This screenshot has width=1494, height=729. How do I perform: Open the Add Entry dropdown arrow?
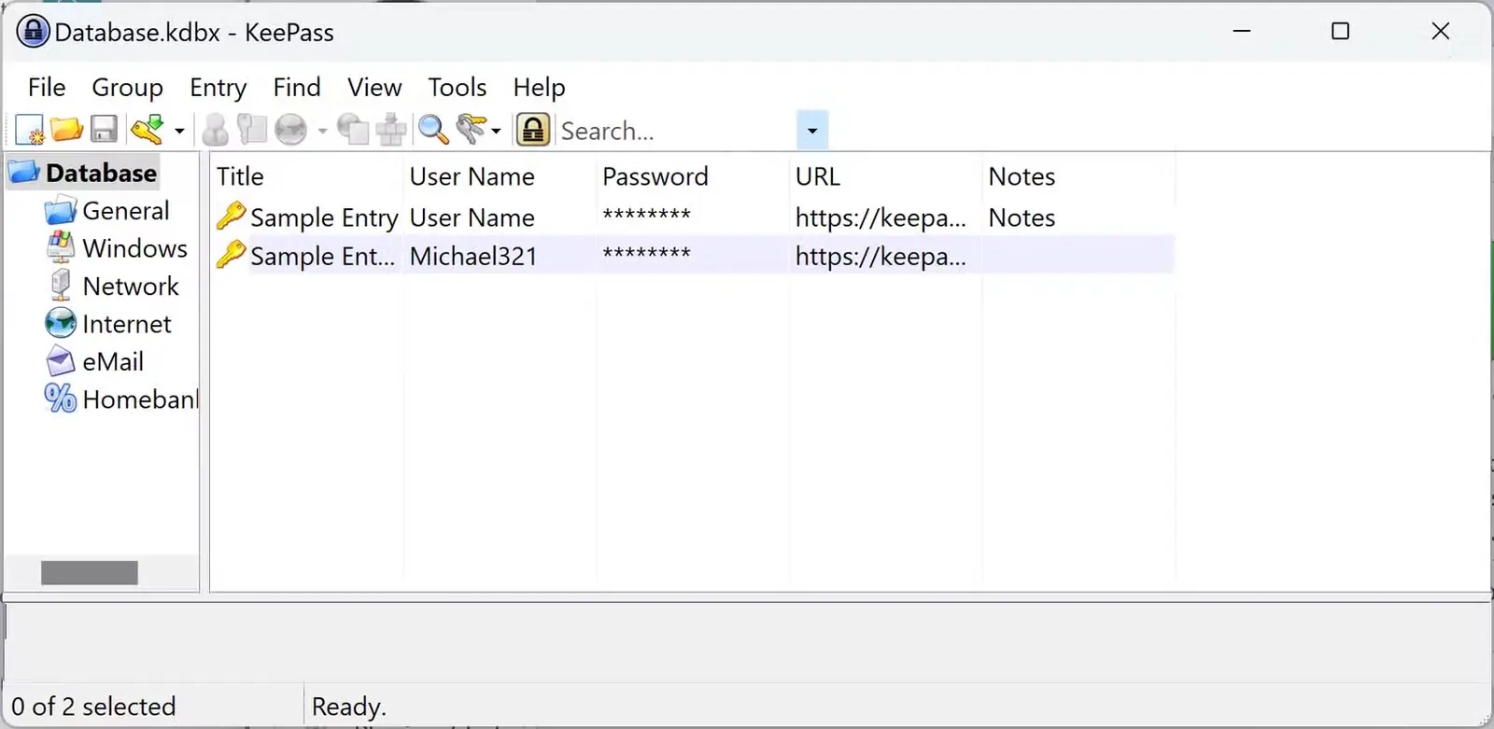pos(179,131)
